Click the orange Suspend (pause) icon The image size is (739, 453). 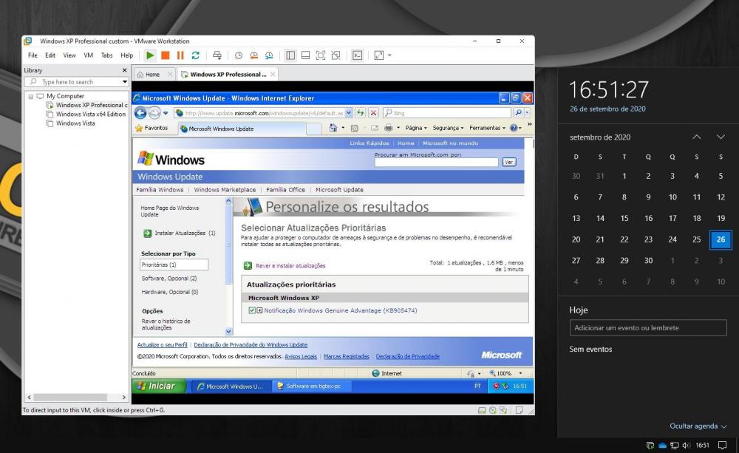[x=180, y=55]
